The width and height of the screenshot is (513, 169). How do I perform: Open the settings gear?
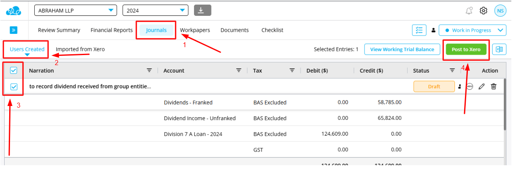[483, 11]
